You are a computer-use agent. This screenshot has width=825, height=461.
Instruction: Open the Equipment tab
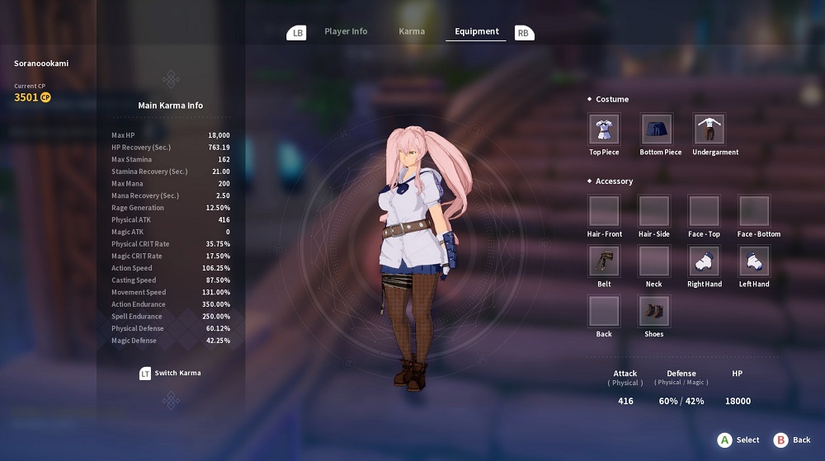click(x=477, y=31)
